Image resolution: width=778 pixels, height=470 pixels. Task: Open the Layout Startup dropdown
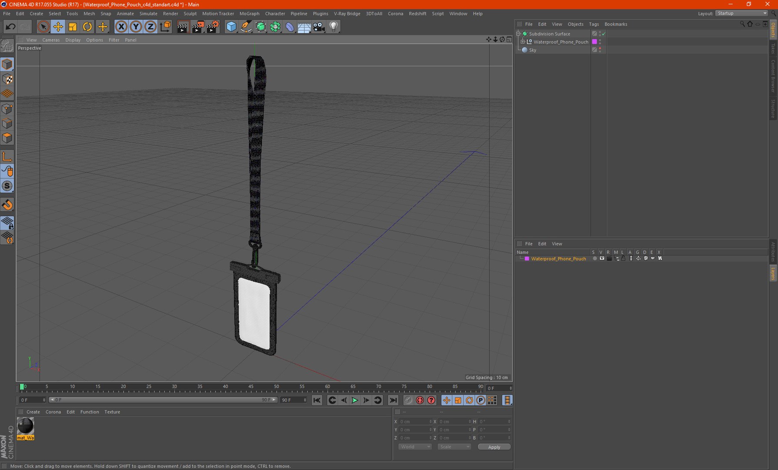click(741, 13)
